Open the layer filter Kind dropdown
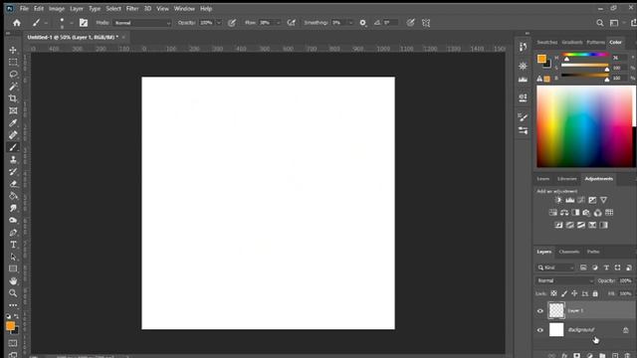This screenshot has width=637, height=358. [x=555, y=268]
